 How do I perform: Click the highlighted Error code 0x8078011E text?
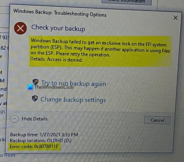click(x=34, y=147)
